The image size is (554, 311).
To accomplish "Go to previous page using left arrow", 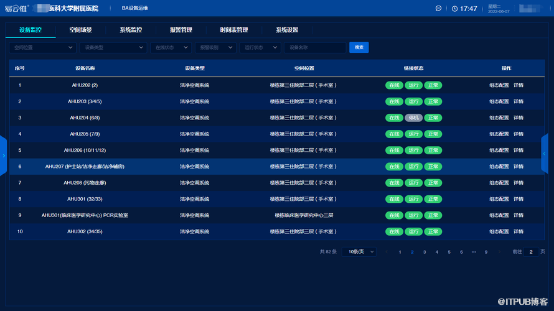I will point(387,252).
